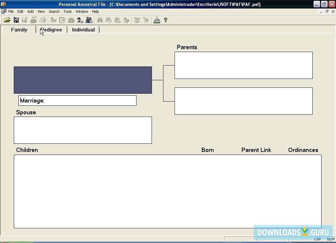The width and height of the screenshot is (336, 243).
Task: Click the document system menu icon beside File
Action: pos(4,11)
